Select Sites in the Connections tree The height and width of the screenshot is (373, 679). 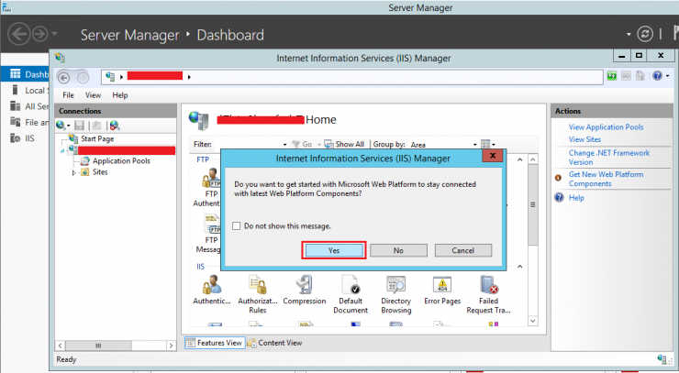click(x=100, y=172)
